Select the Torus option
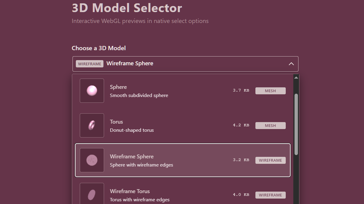Viewport: 364px width, 204px height. pos(183,125)
